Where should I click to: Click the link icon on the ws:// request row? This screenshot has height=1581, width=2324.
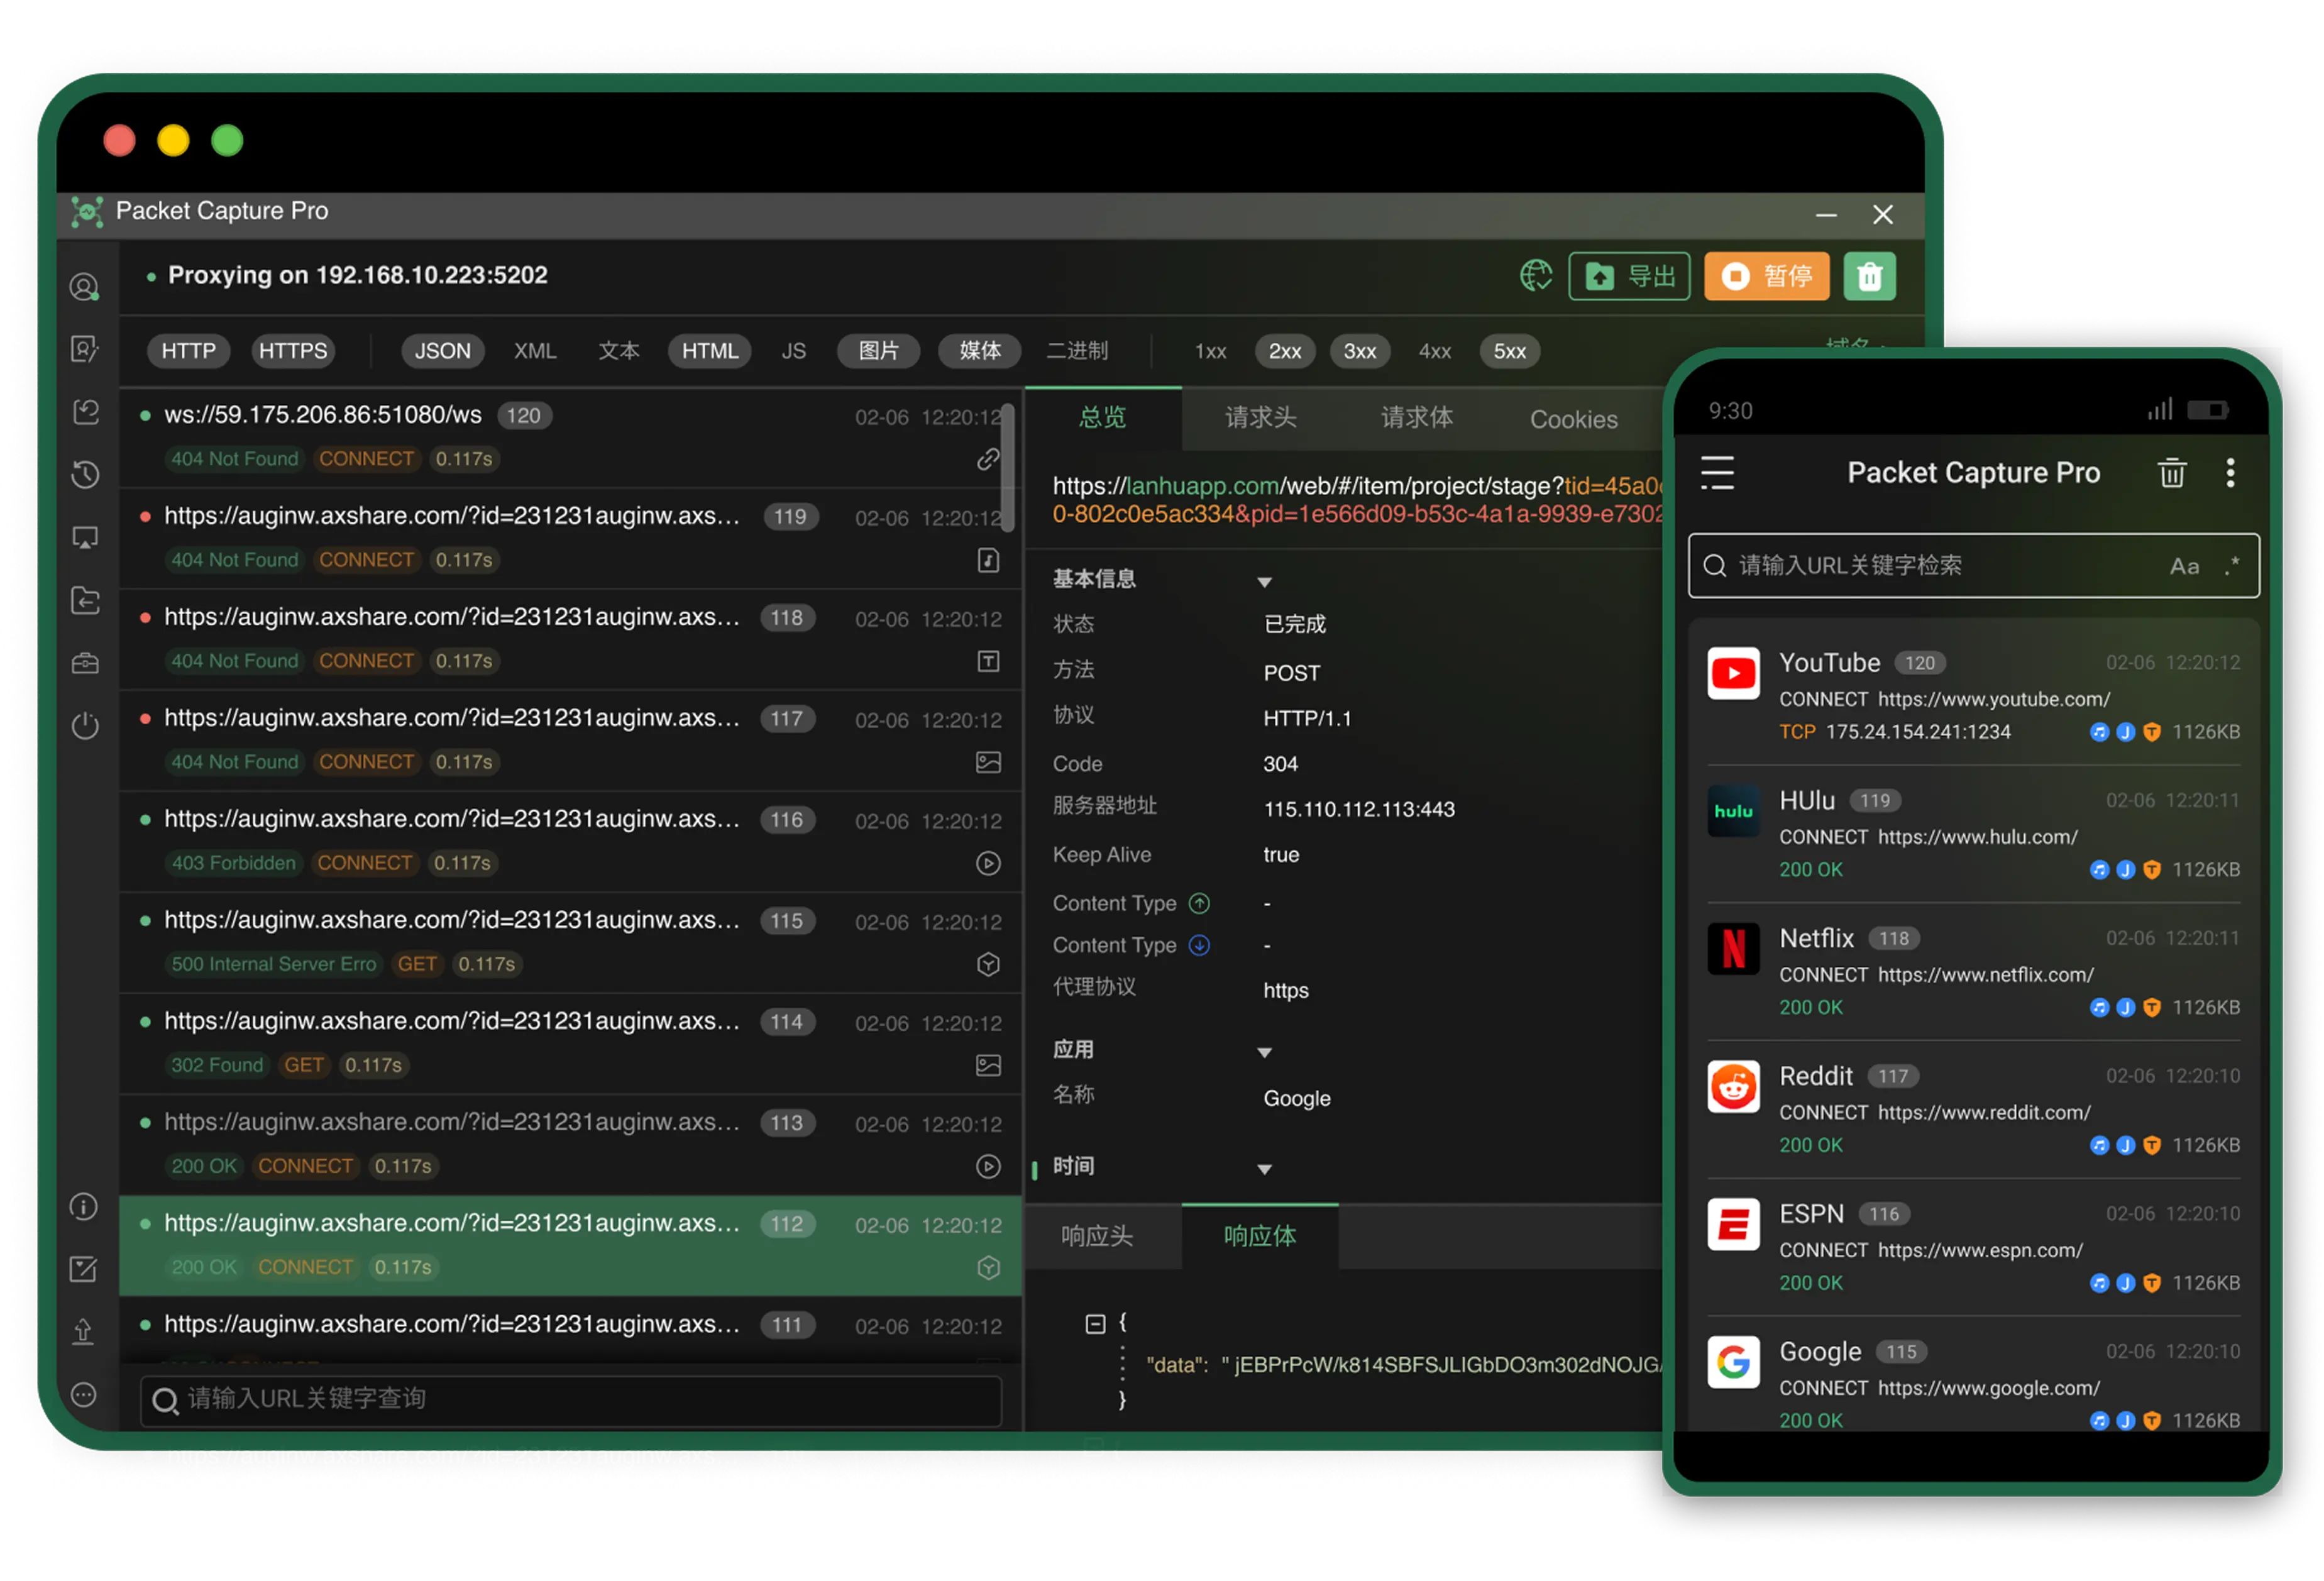click(x=988, y=459)
